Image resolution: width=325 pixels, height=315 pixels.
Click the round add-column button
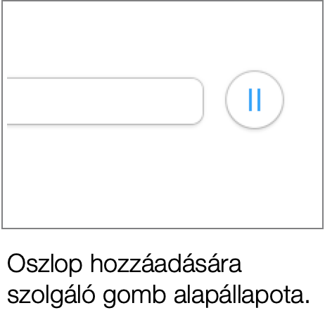[x=255, y=100]
